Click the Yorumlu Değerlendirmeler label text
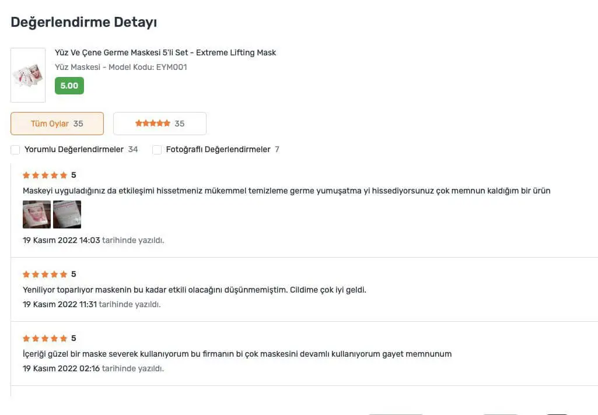Image resolution: width=598 pixels, height=415 pixels. click(74, 149)
